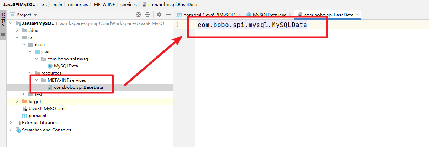Screen dimensions: 429x147
Task: Expand the target folder
Action: [17, 101]
